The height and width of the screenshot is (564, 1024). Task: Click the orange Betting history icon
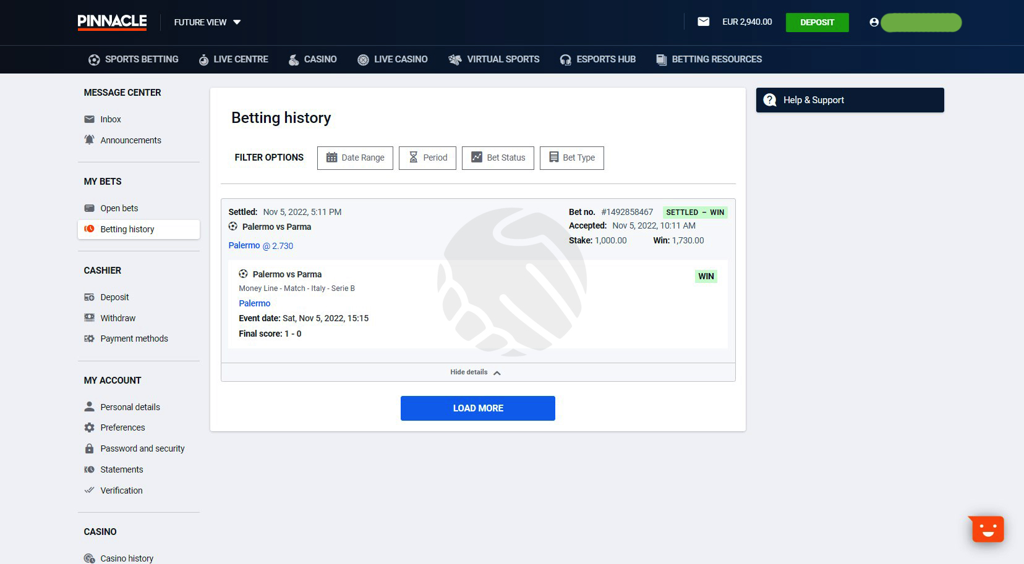click(x=90, y=229)
